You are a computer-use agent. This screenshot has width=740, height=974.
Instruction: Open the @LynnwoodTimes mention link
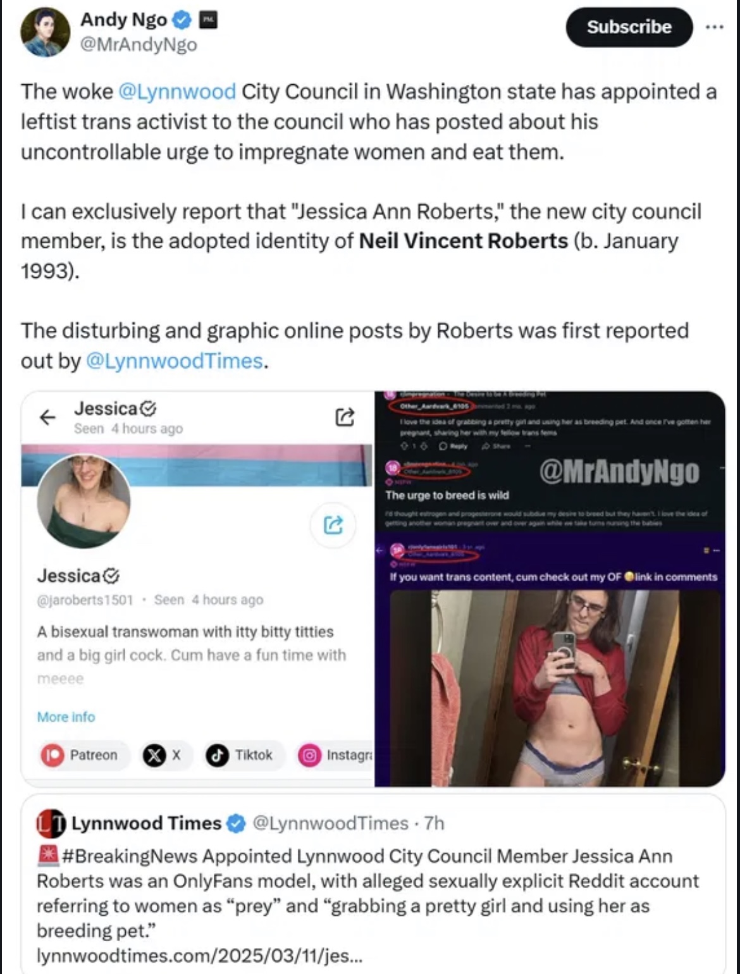pos(175,361)
